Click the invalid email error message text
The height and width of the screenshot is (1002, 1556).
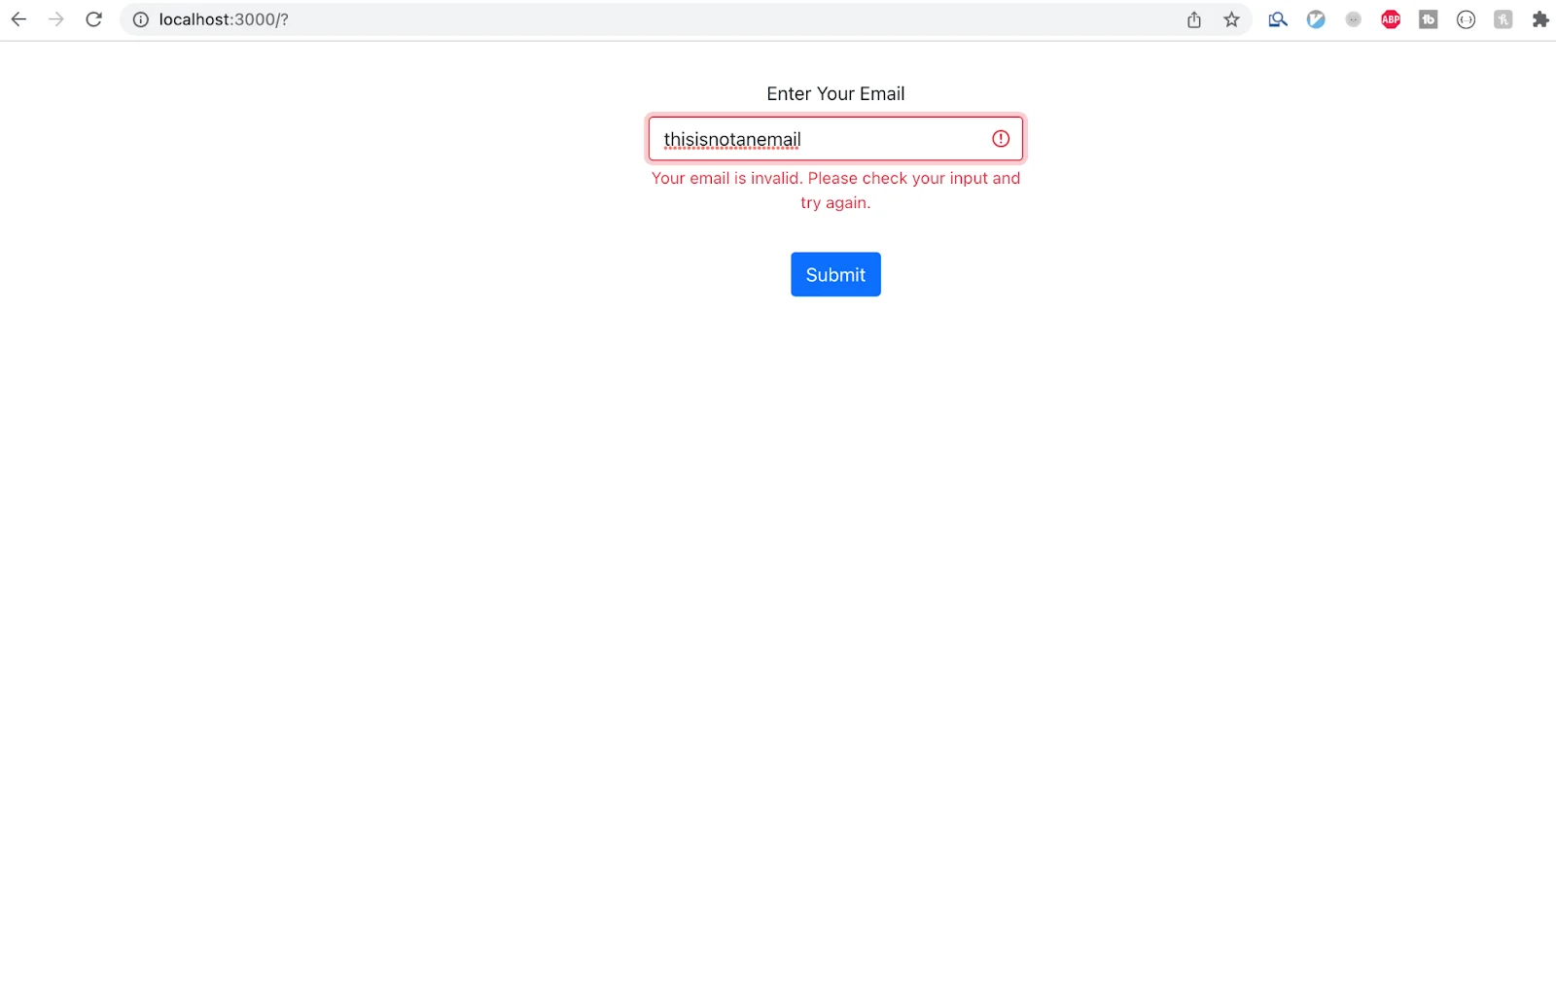(834, 190)
